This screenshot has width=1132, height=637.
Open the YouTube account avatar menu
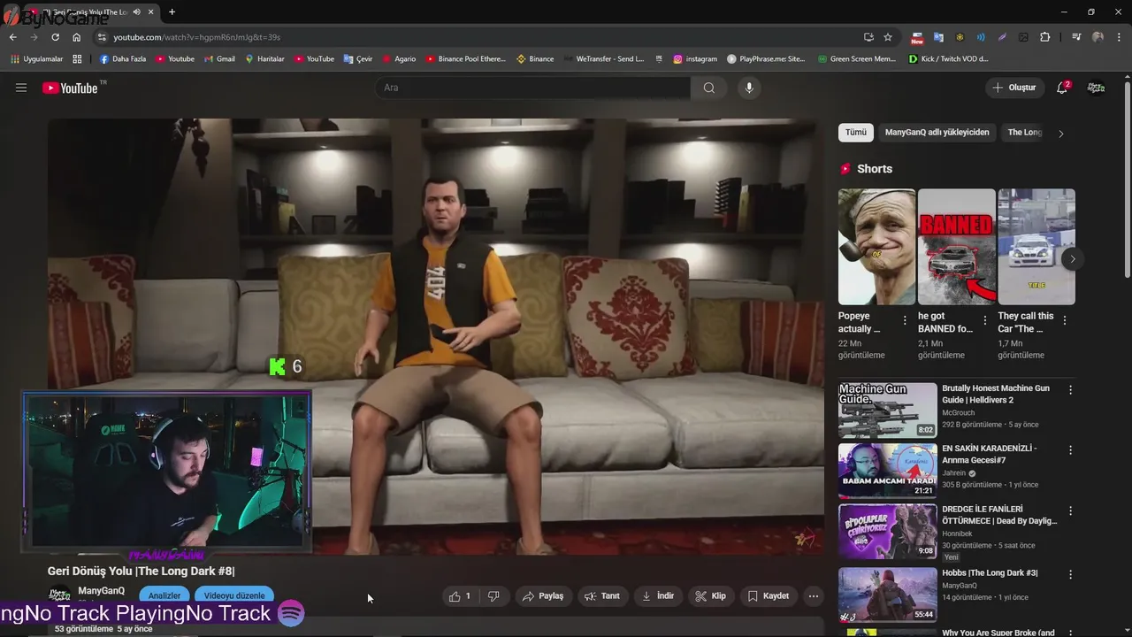(1096, 88)
